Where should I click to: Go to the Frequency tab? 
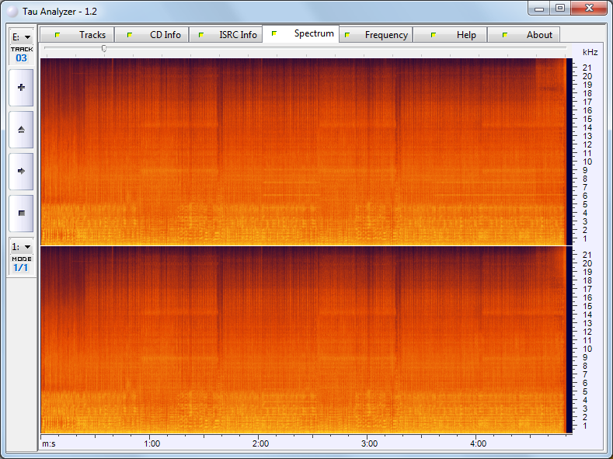coord(376,35)
